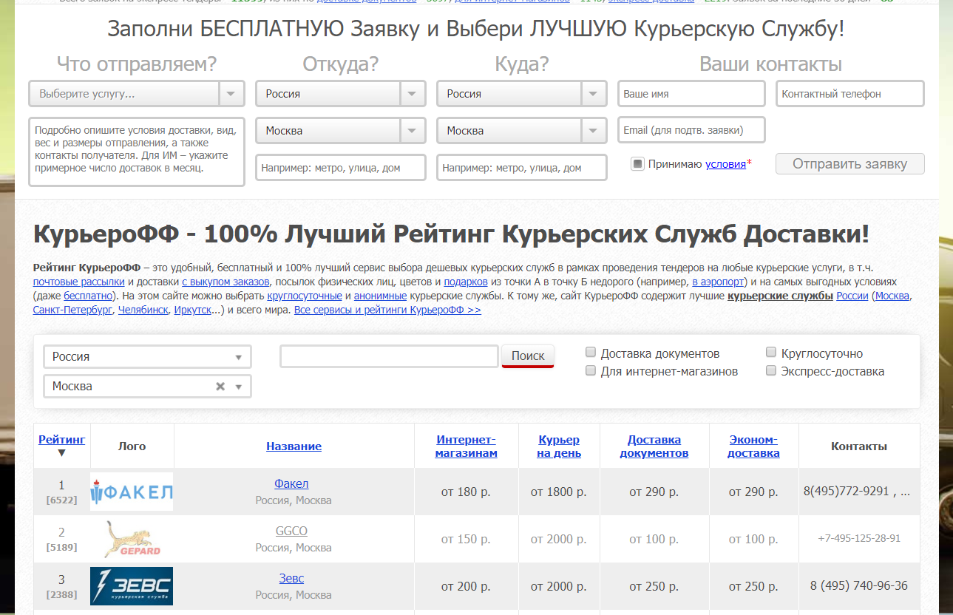Follow the бесплатно link

pyautogui.click(x=89, y=296)
